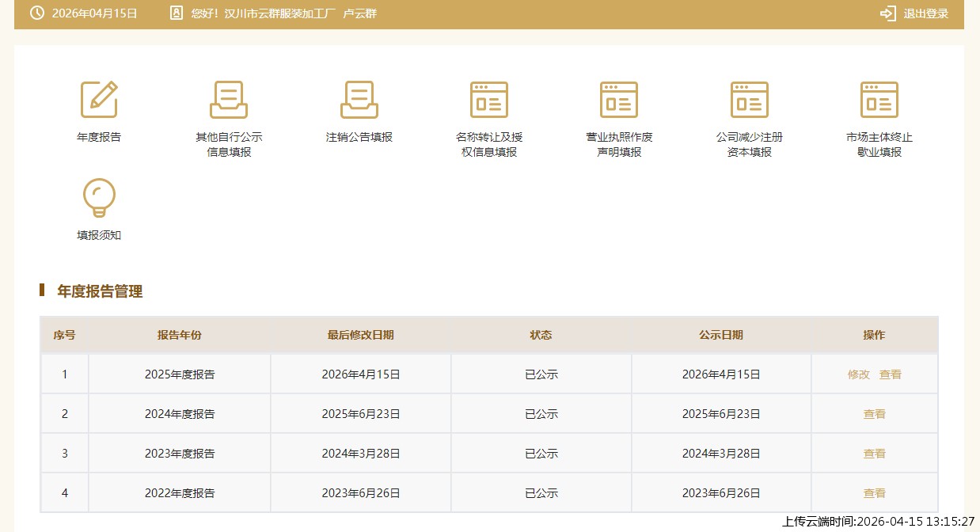980x532 pixels.
Task: Click the 公示日期 column header
Action: pos(721,335)
